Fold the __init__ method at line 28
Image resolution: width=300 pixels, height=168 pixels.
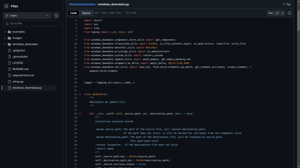click(80, 114)
